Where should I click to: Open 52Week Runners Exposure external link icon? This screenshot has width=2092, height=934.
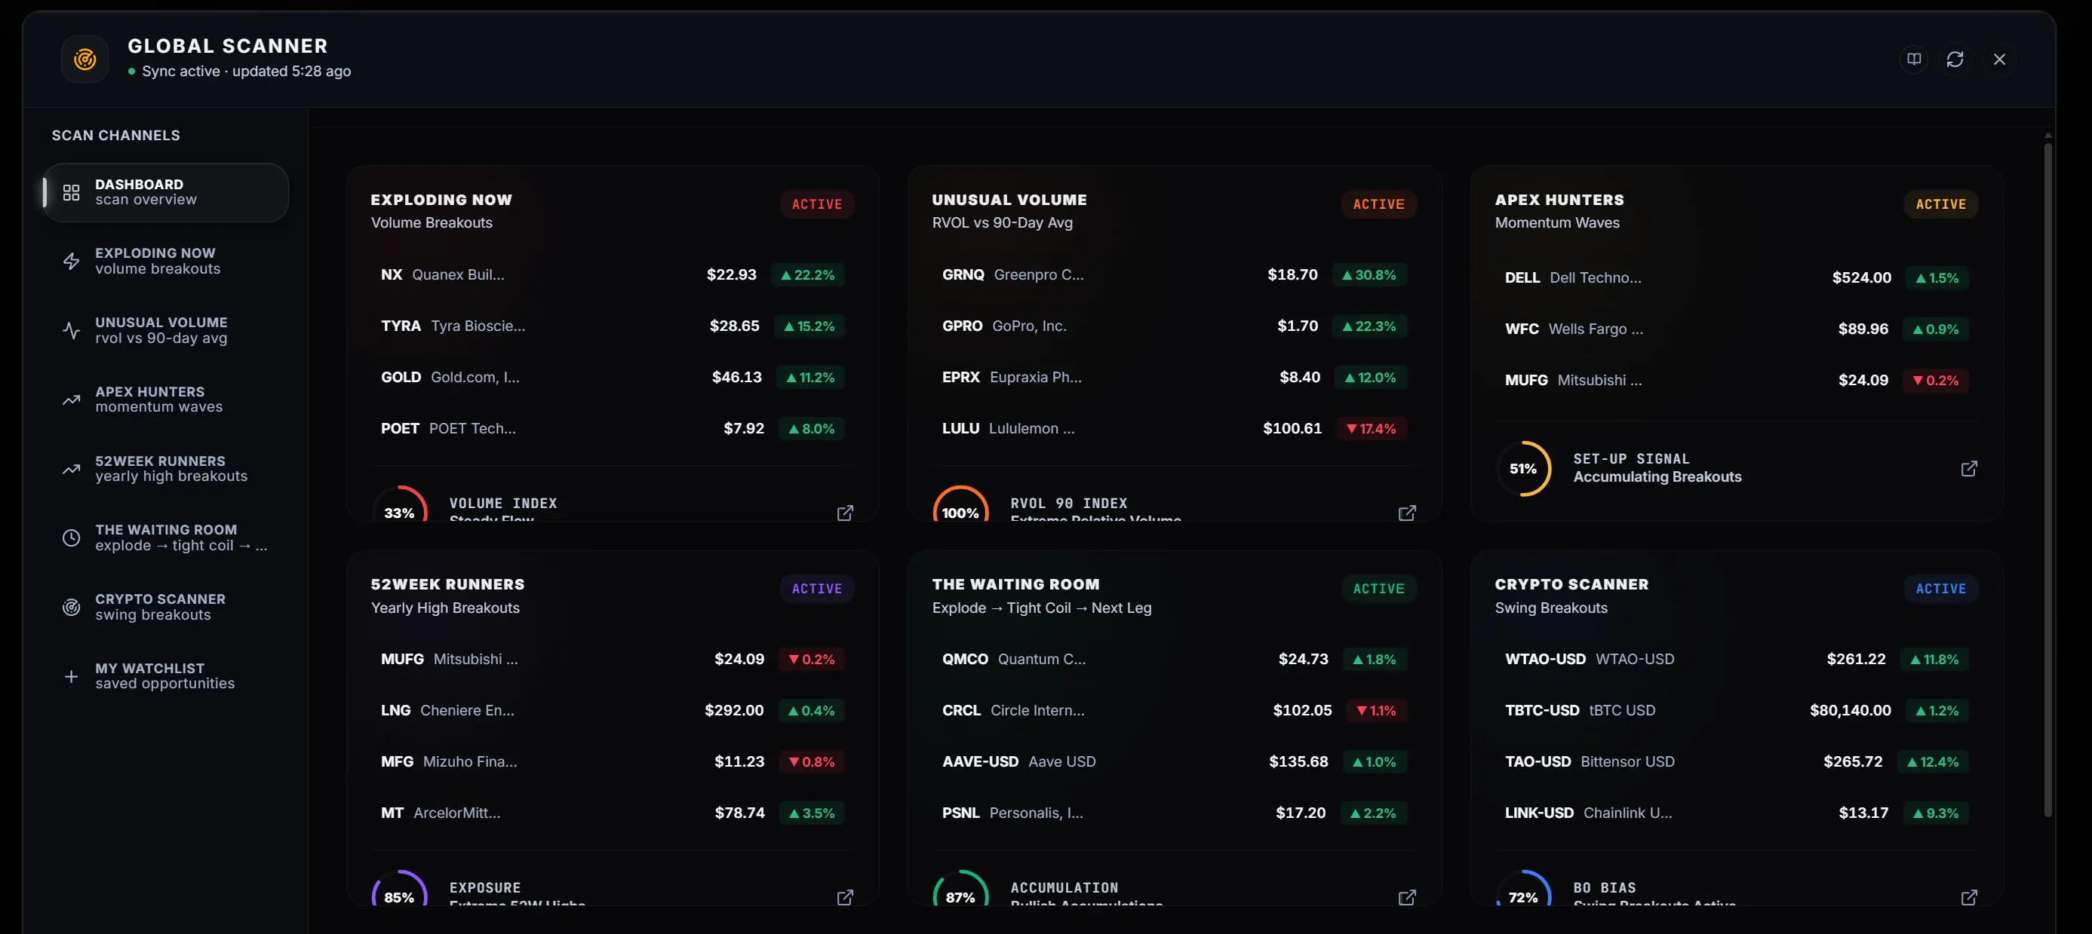(x=845, y=896)
